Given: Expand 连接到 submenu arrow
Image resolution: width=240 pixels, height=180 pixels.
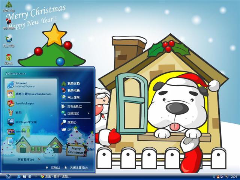Looking at the screenshot, I should pos(89,113).
